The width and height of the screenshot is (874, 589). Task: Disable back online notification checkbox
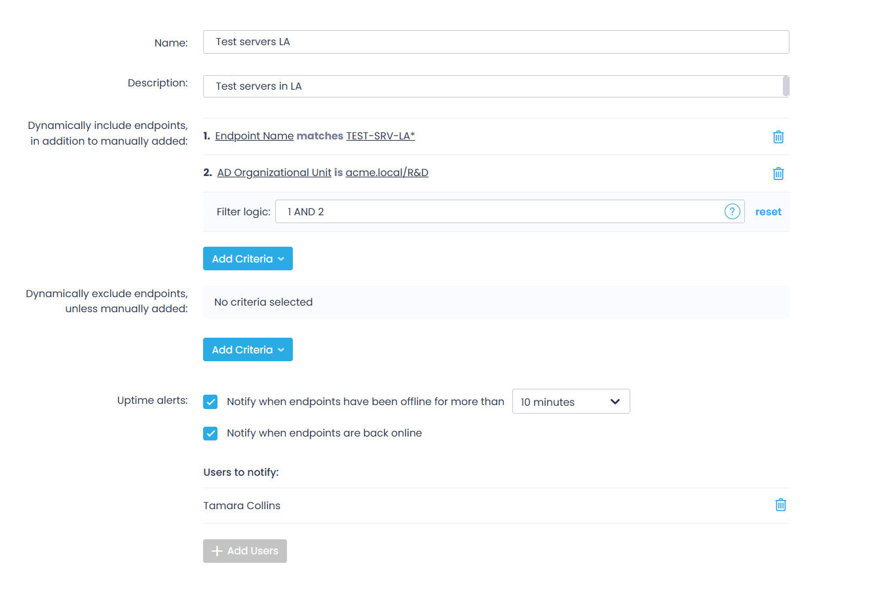click(210, 433)
